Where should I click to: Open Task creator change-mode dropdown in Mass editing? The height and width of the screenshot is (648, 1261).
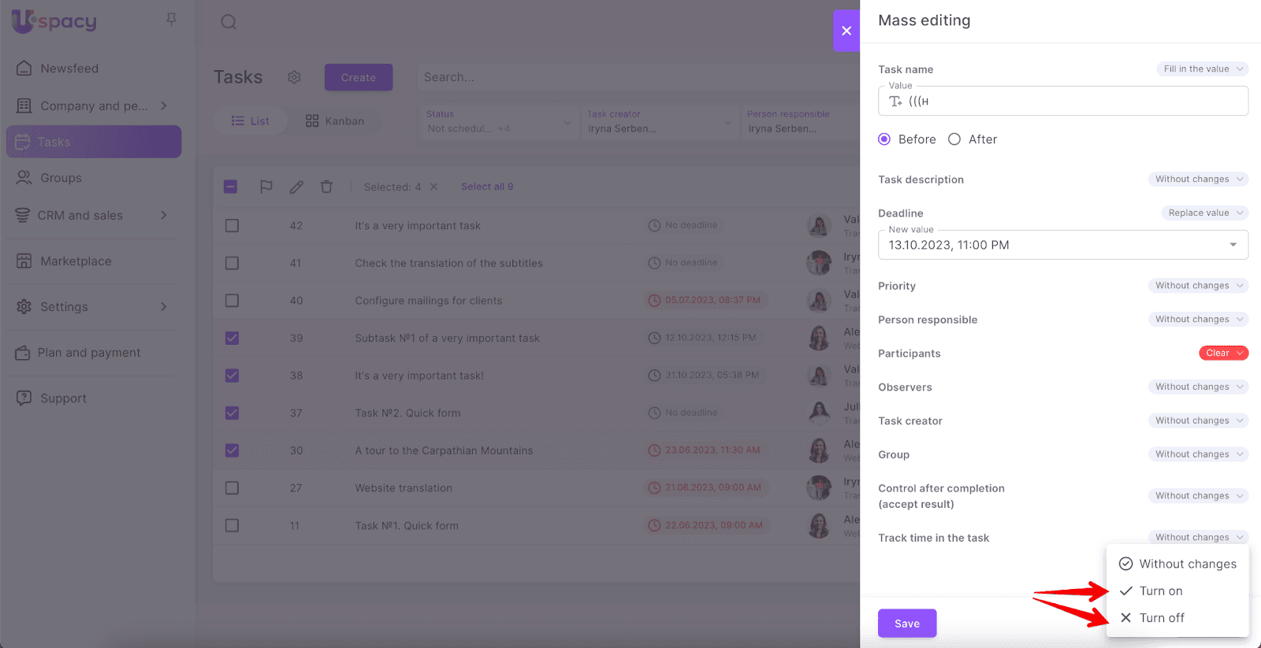pos(1198,420)
